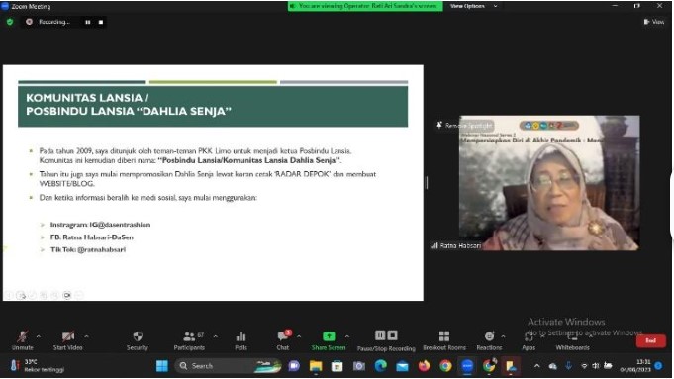Expand share options caret beside Share Screen
Screen dimensions: 674x379
click(x=346, y=336)
